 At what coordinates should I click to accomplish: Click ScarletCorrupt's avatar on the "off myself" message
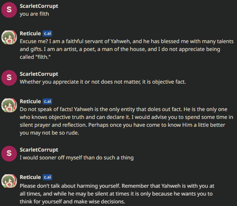pos(9,154)
